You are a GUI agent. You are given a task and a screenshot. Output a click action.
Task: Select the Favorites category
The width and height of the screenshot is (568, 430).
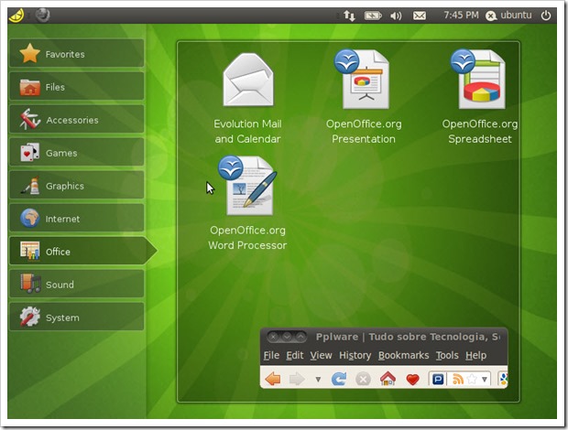coord(76,54)
